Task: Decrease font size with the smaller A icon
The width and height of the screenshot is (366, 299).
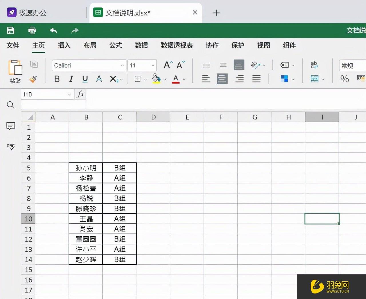Action: [181, 65]
